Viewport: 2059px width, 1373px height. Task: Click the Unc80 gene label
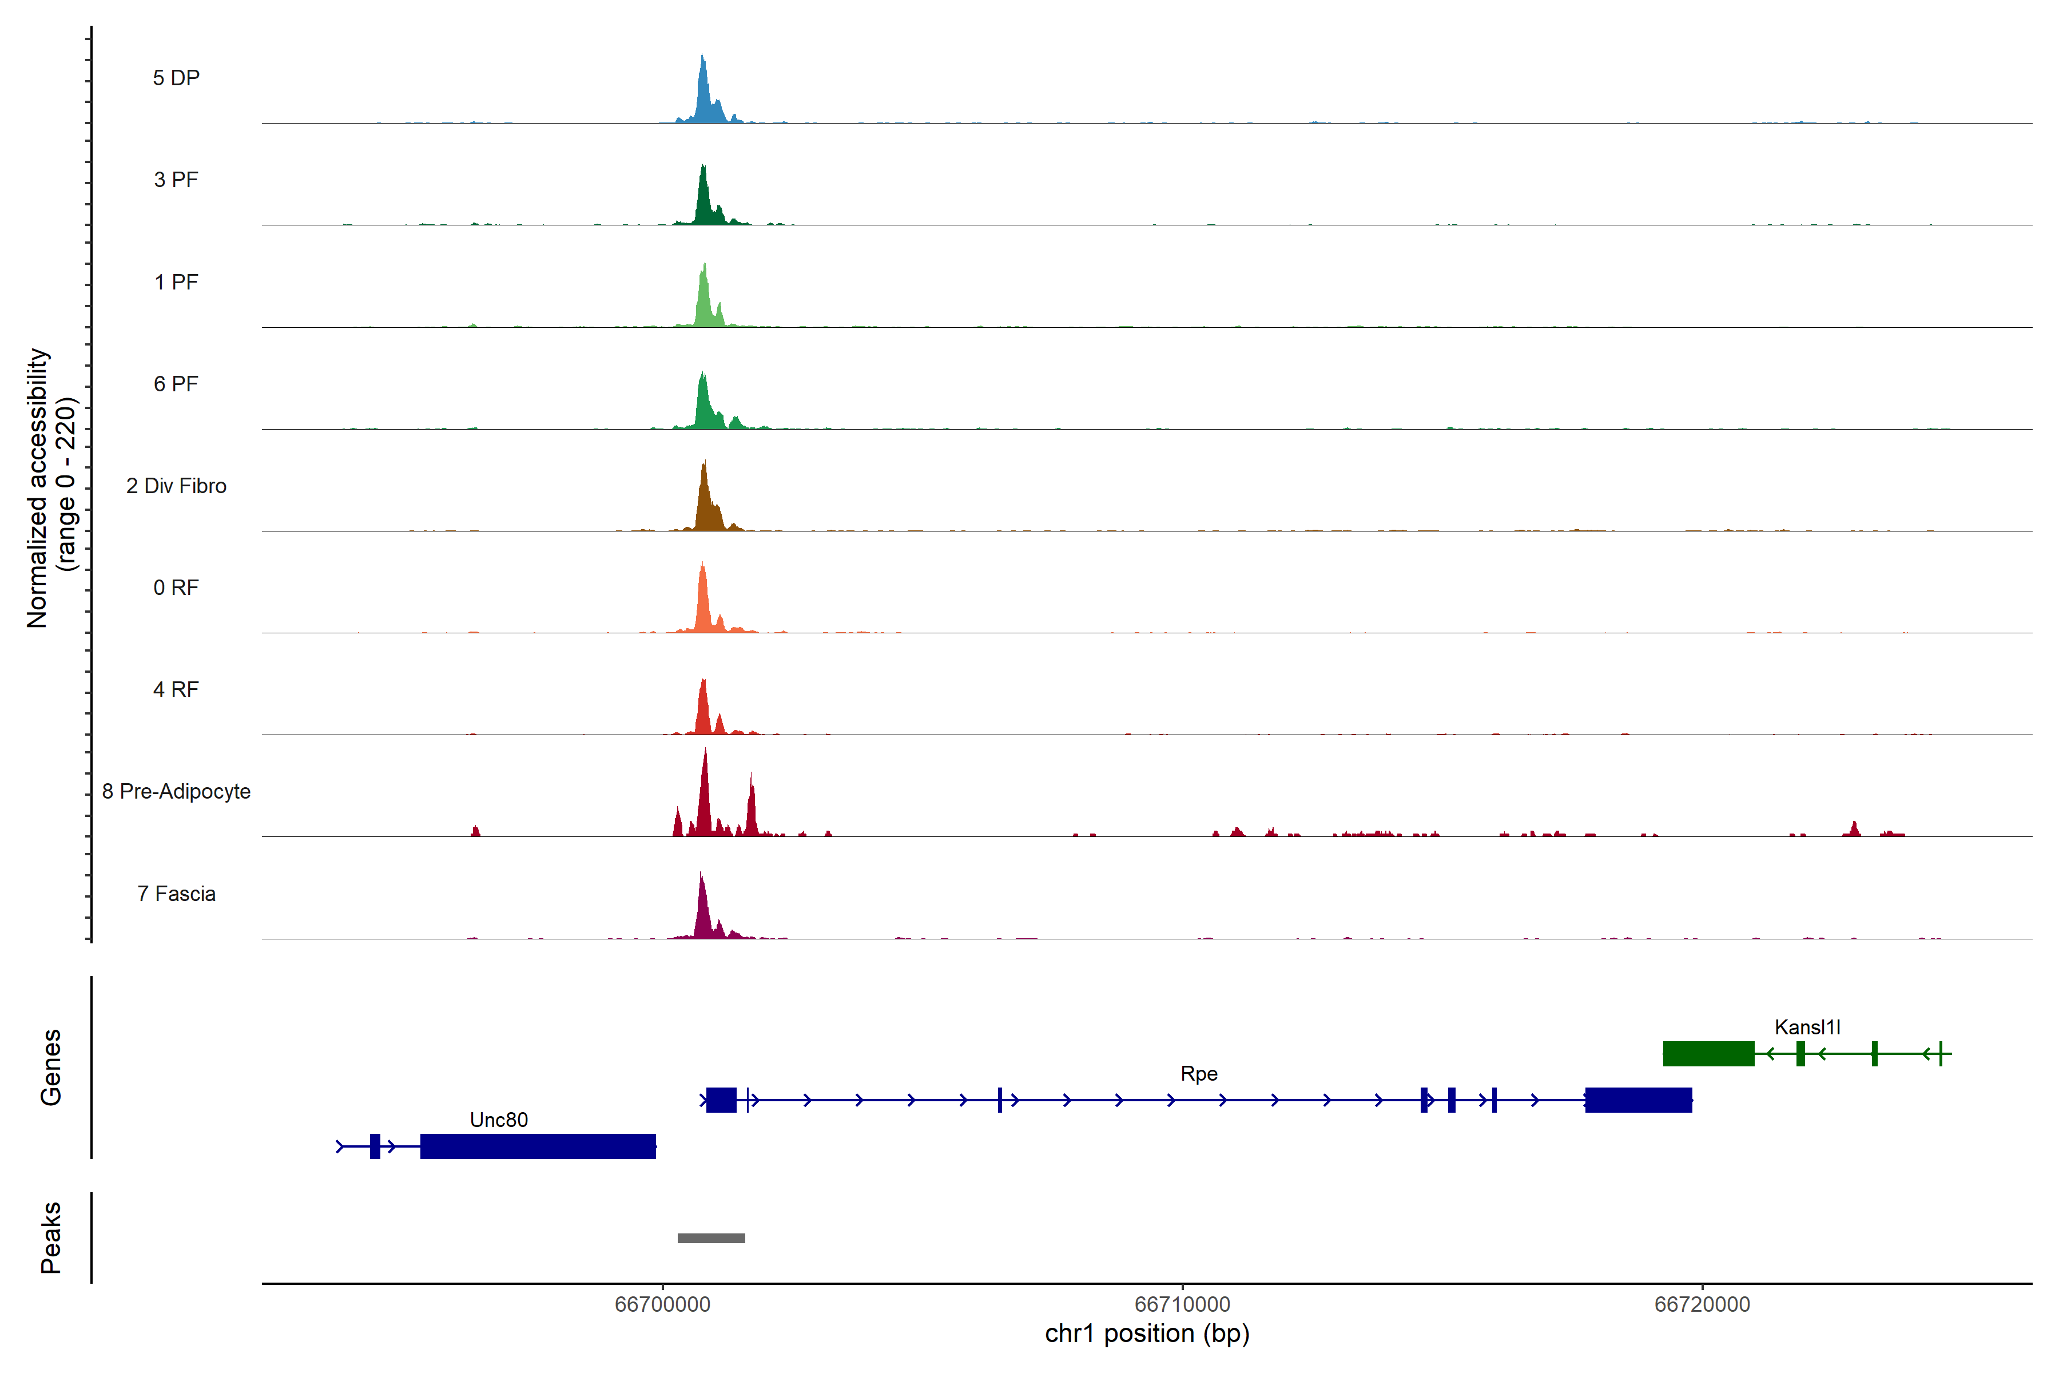tap(498, 1120)
